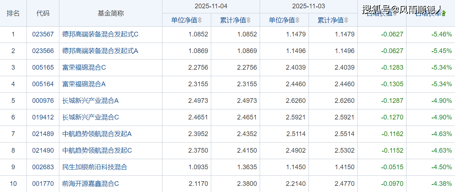Click fund code 005164

tap(43, 84)
